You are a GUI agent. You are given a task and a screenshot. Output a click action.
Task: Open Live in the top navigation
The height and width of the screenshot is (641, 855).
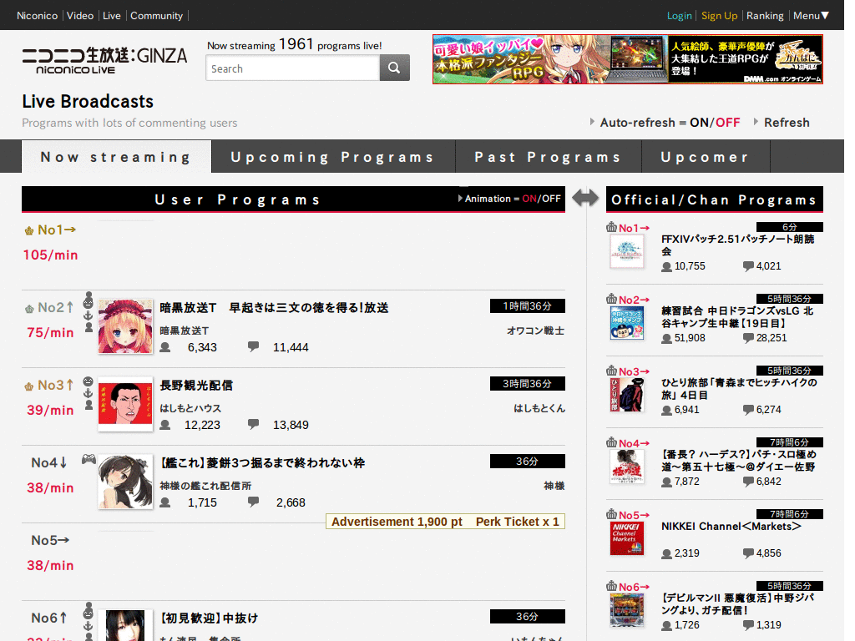click(112, 16)
